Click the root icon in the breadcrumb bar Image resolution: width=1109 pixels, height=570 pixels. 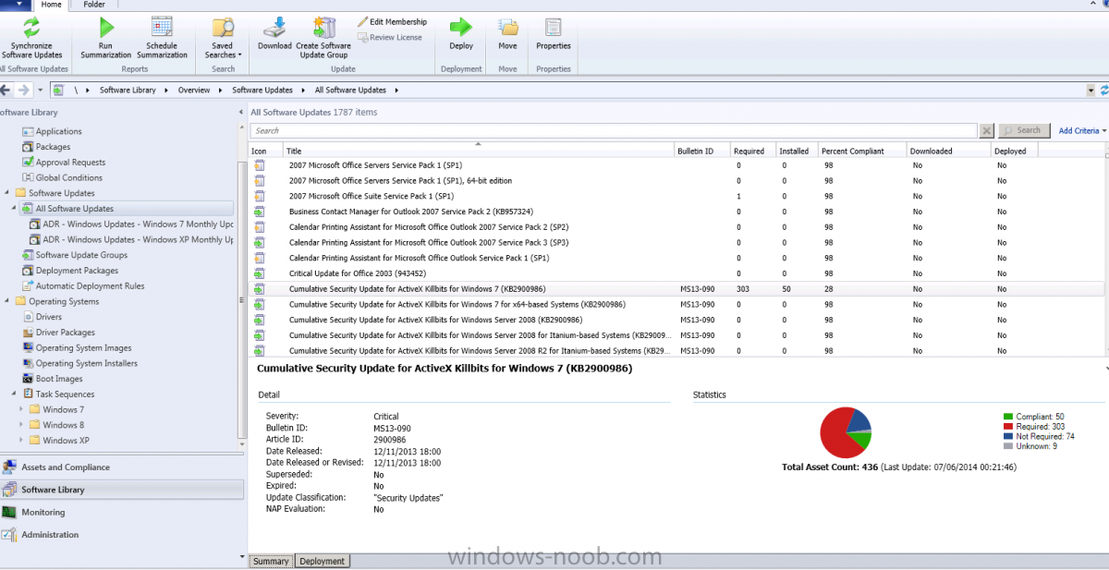[58, 90]
